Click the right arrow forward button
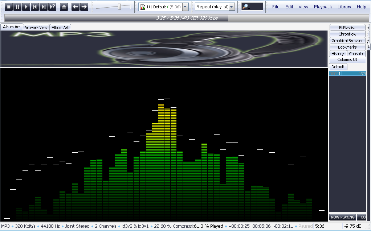The width and height of the screenshot is (371, 231). [84, 7]
